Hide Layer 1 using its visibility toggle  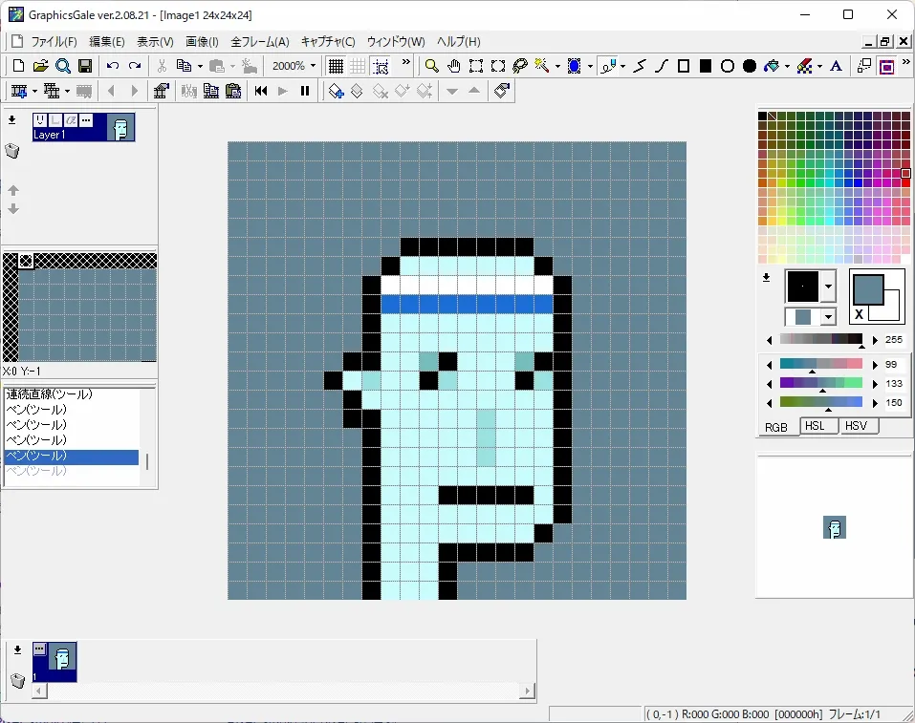pyautogui.click(x=40, y=120)
